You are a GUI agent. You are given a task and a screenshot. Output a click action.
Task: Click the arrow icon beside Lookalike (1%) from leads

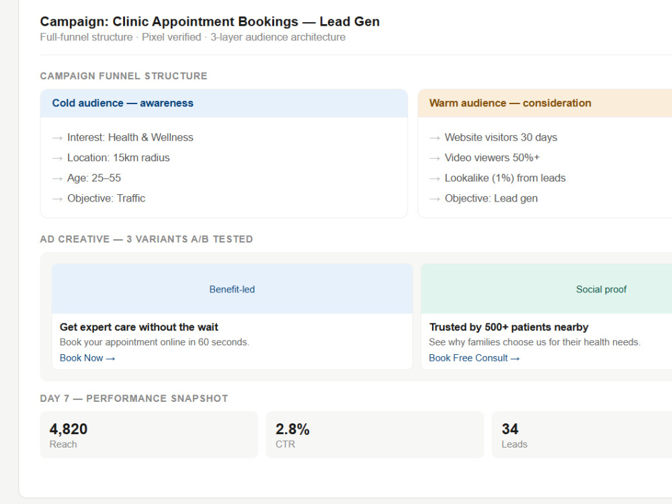(x=435, y=179)
